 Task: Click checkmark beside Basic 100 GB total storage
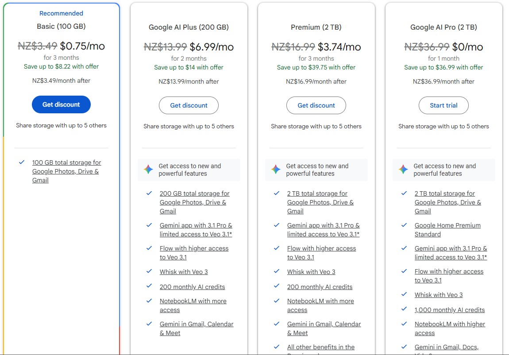point(22,162)
